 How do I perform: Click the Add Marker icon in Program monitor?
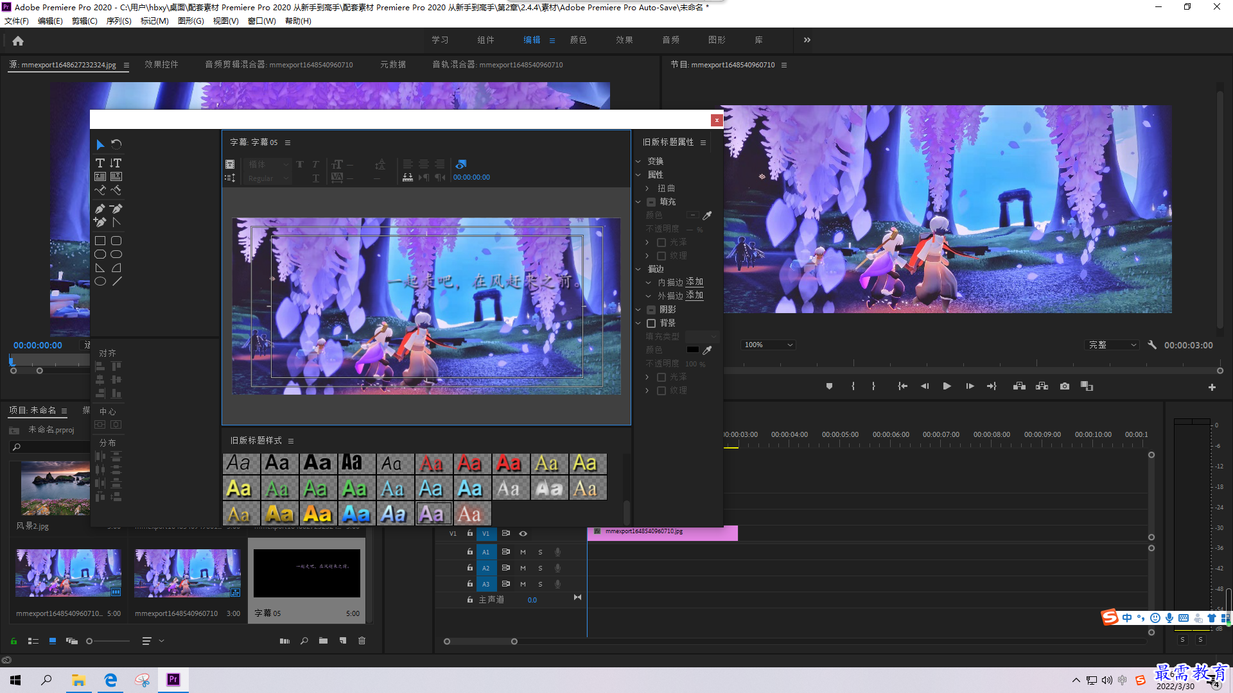(x=829, y=386)
